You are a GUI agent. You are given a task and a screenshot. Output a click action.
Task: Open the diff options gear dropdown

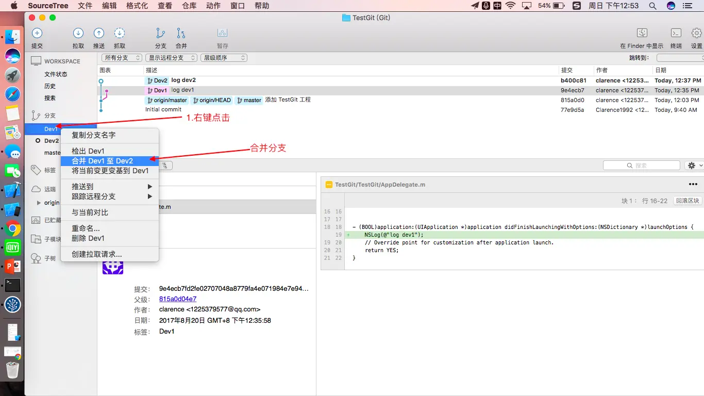point(694,166)
